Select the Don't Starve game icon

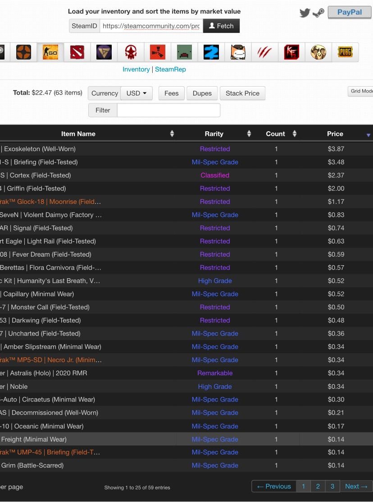[318, 52]
